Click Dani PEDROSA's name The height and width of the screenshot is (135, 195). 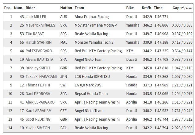point(38,93)
